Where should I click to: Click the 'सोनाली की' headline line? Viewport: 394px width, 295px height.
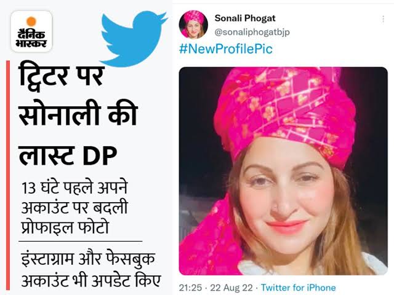pos(78,114)
